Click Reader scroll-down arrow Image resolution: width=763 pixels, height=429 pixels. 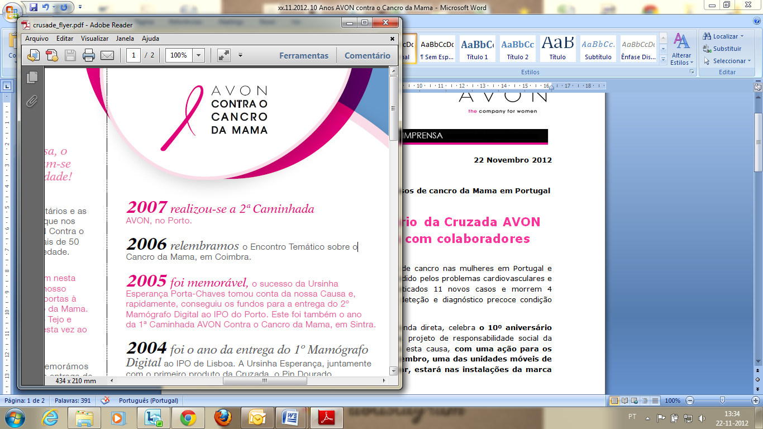[393, 371]
